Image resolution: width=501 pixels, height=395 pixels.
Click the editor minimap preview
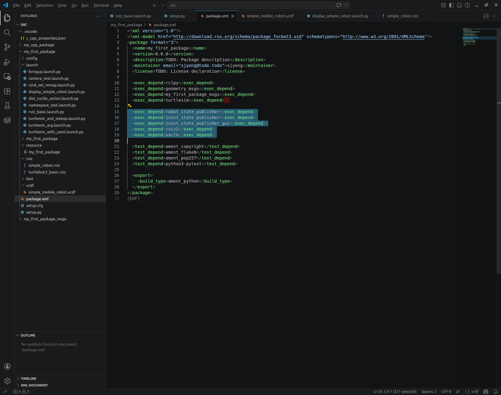pyautogui.click(x=479, y=37)
